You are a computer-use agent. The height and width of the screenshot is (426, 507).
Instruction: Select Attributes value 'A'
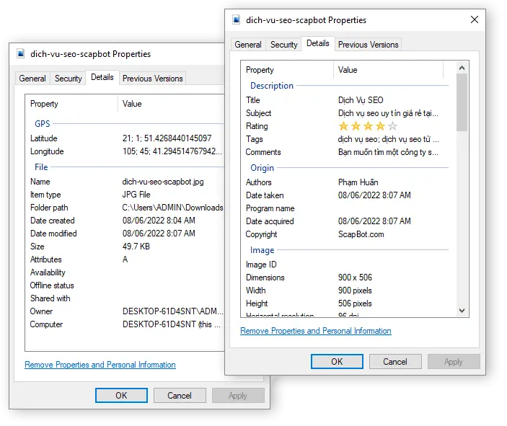(x=125, y=259)
